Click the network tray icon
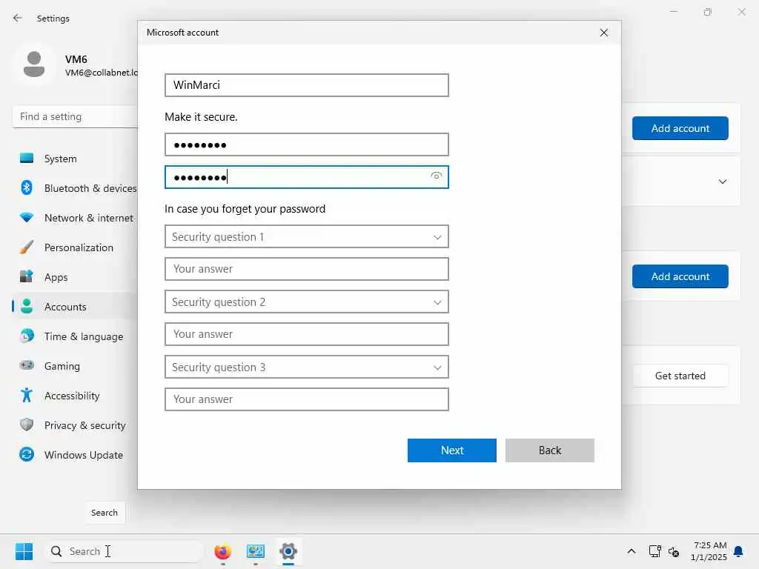 click(x=655, y=551)
